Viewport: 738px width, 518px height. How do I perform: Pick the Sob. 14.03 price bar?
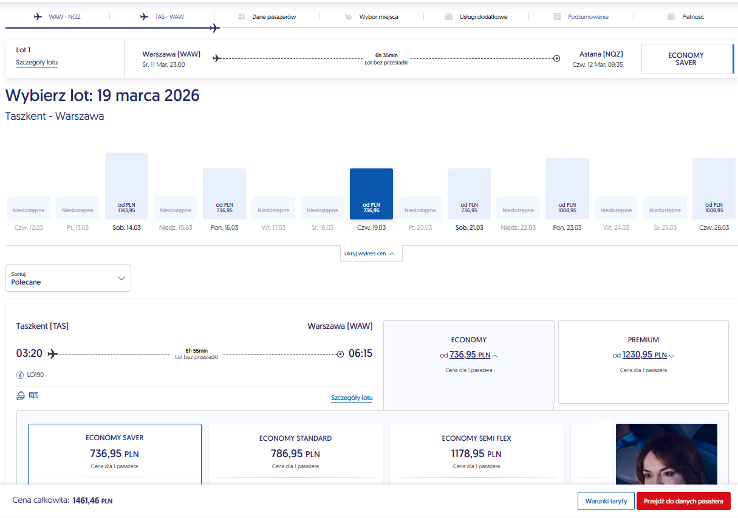(x=126, y=186)
